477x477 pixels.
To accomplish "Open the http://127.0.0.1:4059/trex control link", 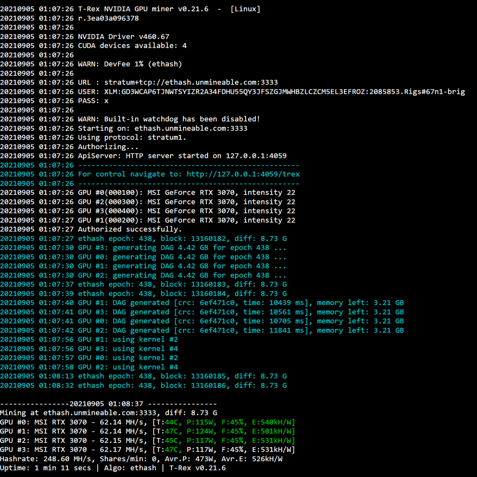I will tap(243, 174).
